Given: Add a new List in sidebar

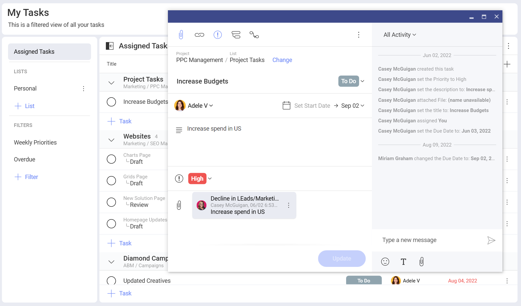Looking at the screenshot, I should (25, 106).
